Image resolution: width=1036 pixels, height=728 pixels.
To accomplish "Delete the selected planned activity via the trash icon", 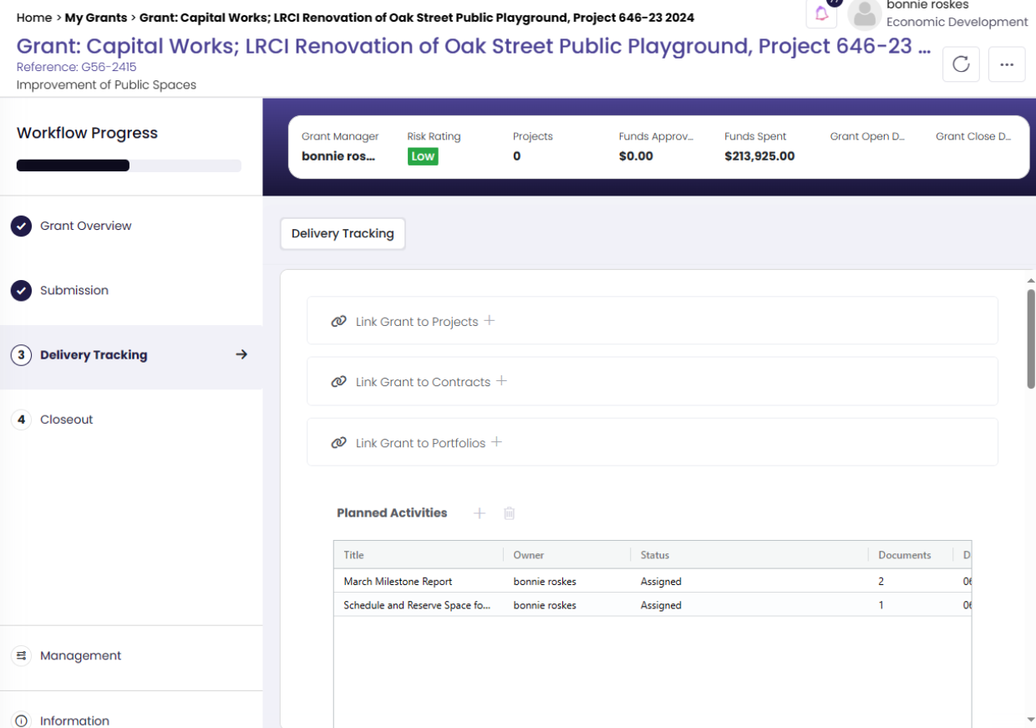I will (x=510, y=513).
